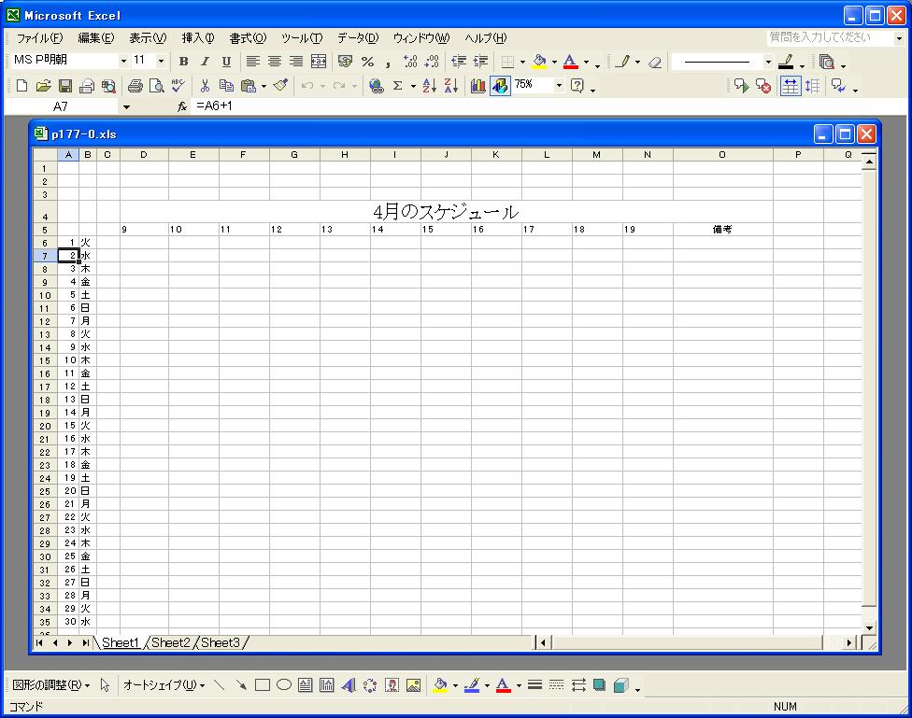912x718 pixels.
Task: Open Print Preview icon
Action: (x=156, y=86)
